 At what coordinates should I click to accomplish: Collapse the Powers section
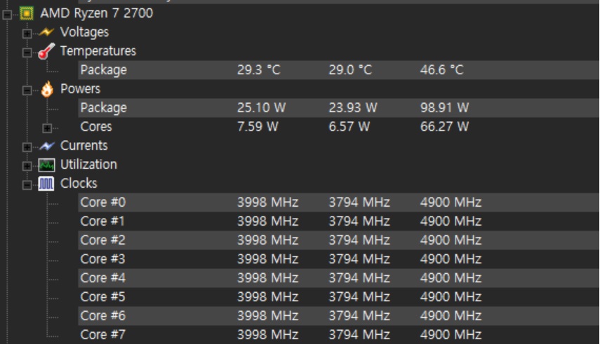pyautogui.click(x=27, y=90)
